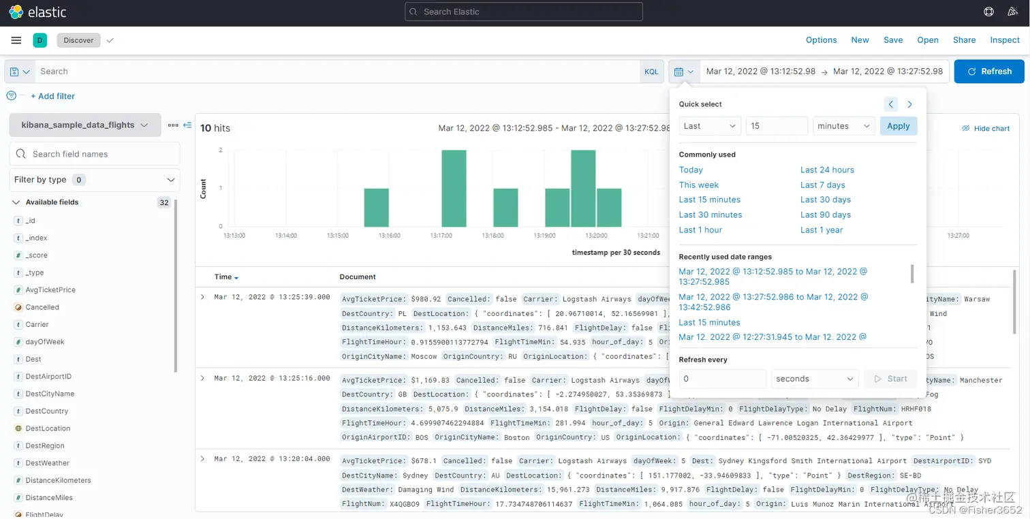Open the Options menu
Image resolution: width=1030 pixels, height=519 pixels.
(x=821, y=40)
